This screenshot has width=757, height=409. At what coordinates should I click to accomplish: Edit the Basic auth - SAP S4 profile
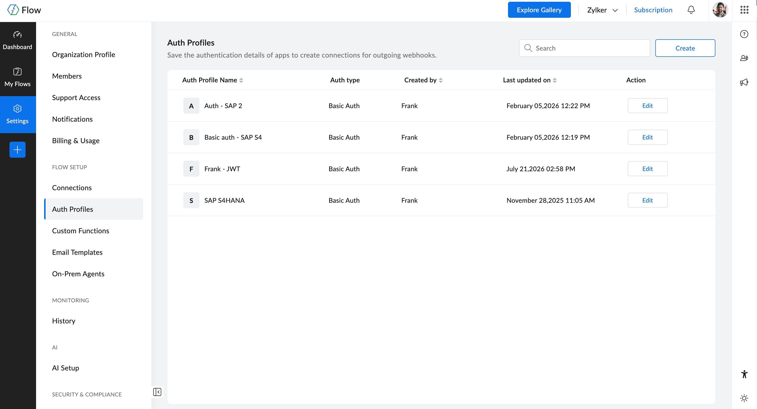click(647, 137)
